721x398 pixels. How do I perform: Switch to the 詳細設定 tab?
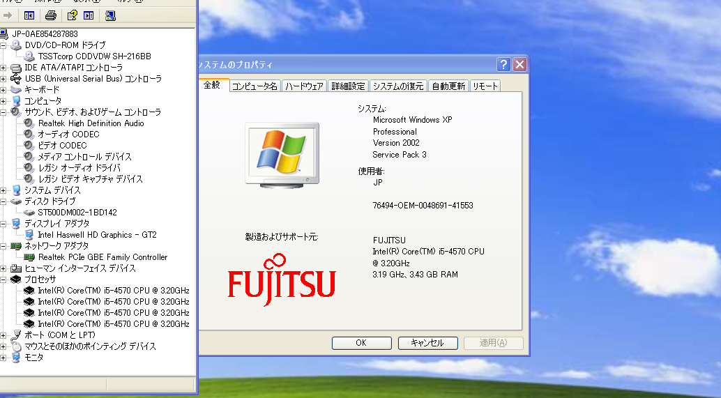coord(348,86)
